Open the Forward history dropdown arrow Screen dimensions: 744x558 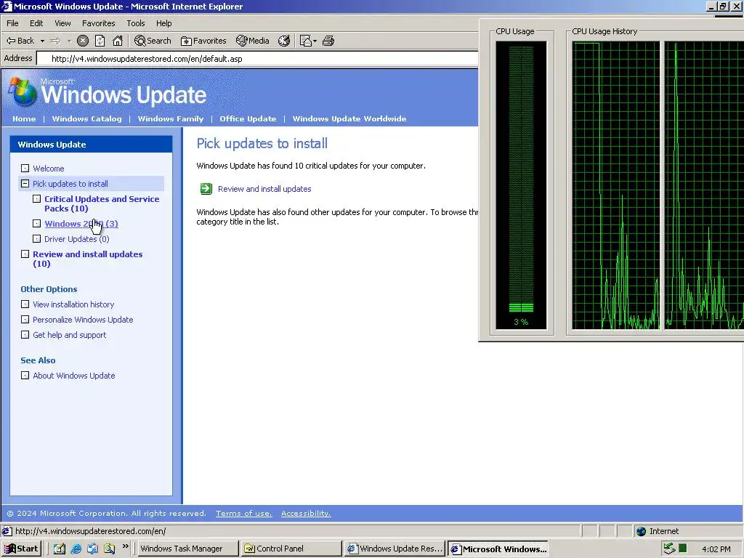click(69, 41)
